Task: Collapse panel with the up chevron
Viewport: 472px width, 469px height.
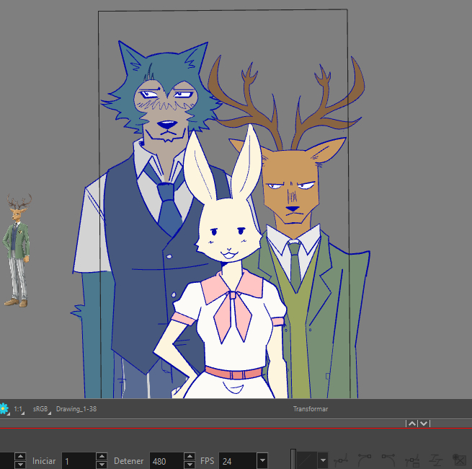Action: 411,424
